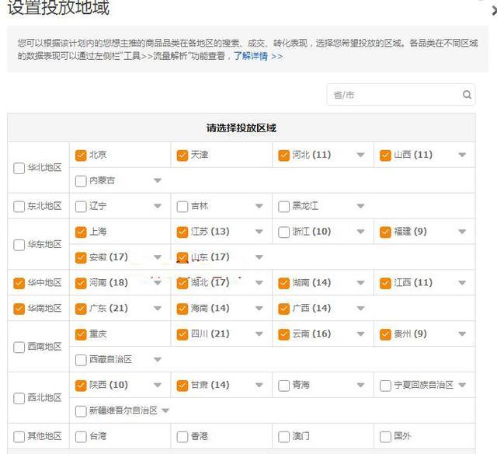Check the 黑龙江 checkbox
Viewport: 497px width, 454px height.
coord(284,207)
